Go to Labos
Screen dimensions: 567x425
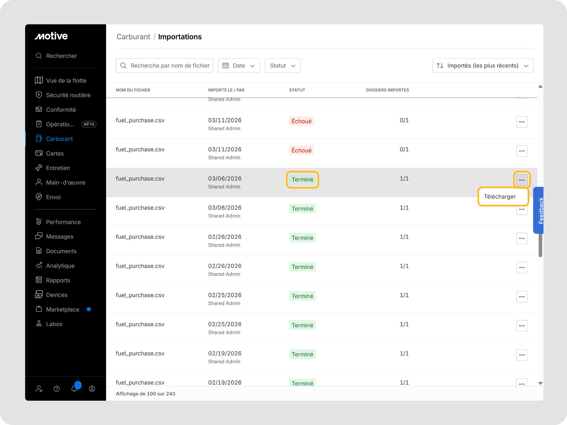pyautogui.click(x=49, y=324)
